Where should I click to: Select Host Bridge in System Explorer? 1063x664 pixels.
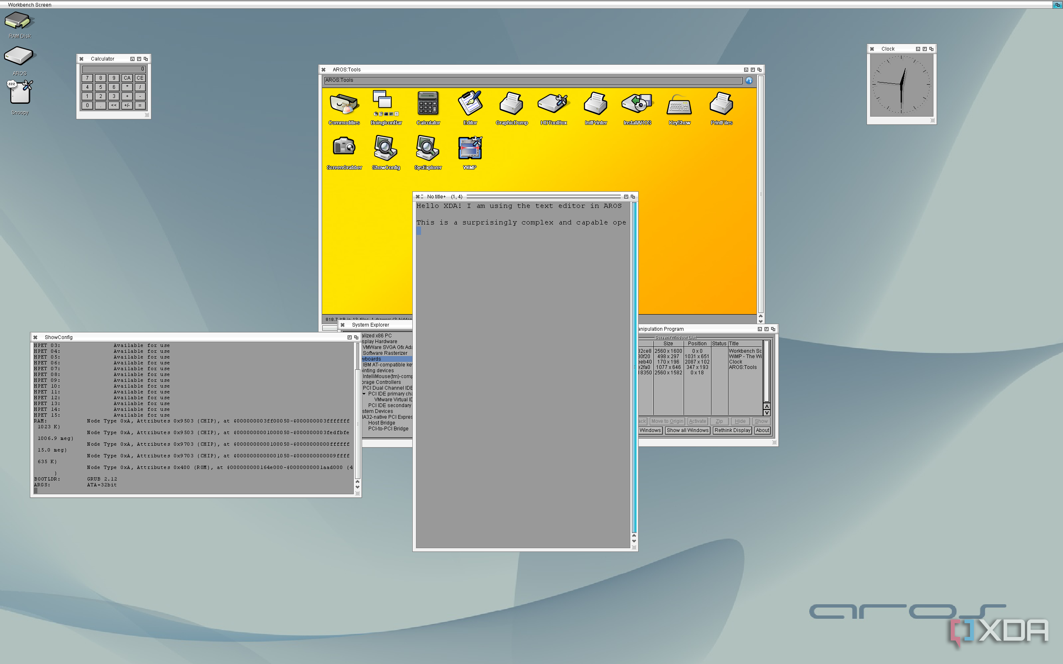tap(381, 423)
